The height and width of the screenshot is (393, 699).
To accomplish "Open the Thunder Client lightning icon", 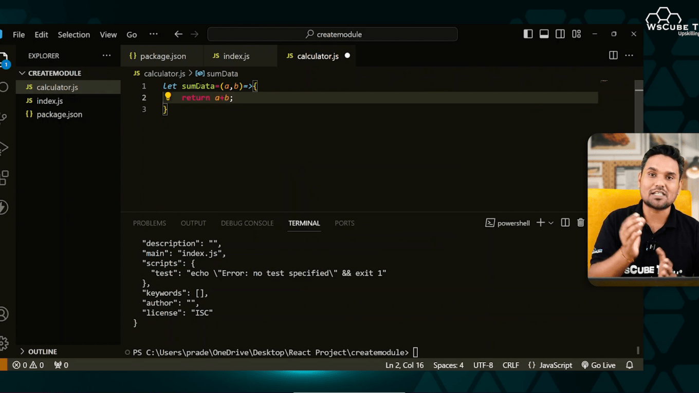I will click(4, 208).
